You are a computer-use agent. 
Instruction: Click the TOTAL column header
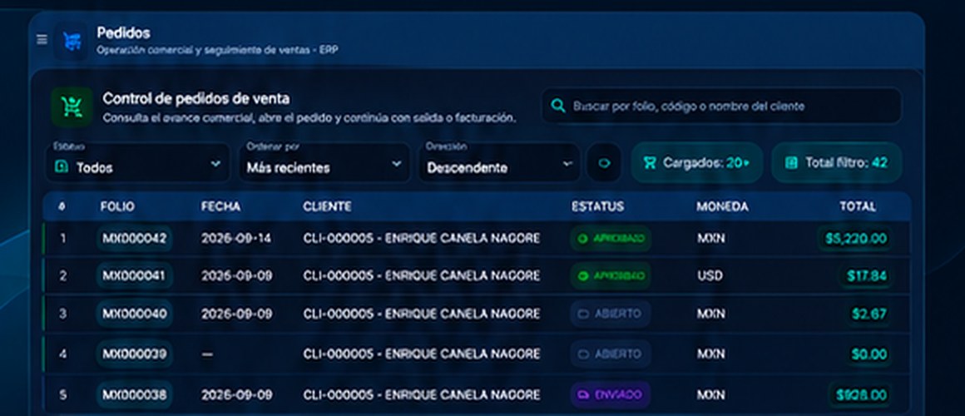[x=858, y=207]
